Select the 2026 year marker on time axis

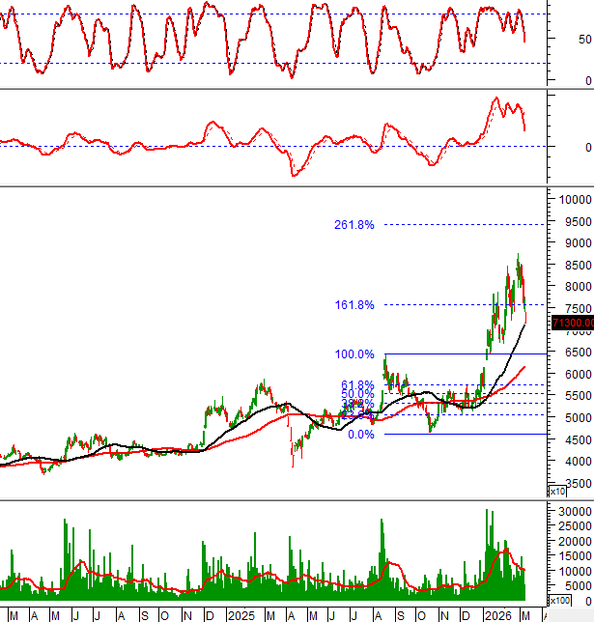click(497, 615)
